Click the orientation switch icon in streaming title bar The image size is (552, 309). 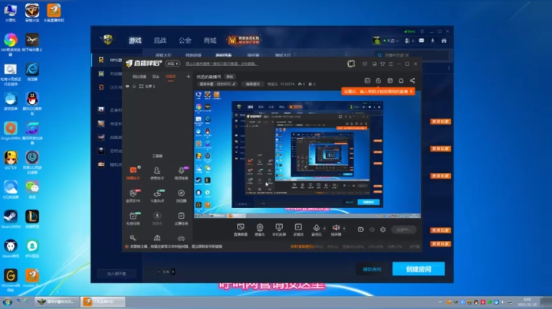[351, 63]
